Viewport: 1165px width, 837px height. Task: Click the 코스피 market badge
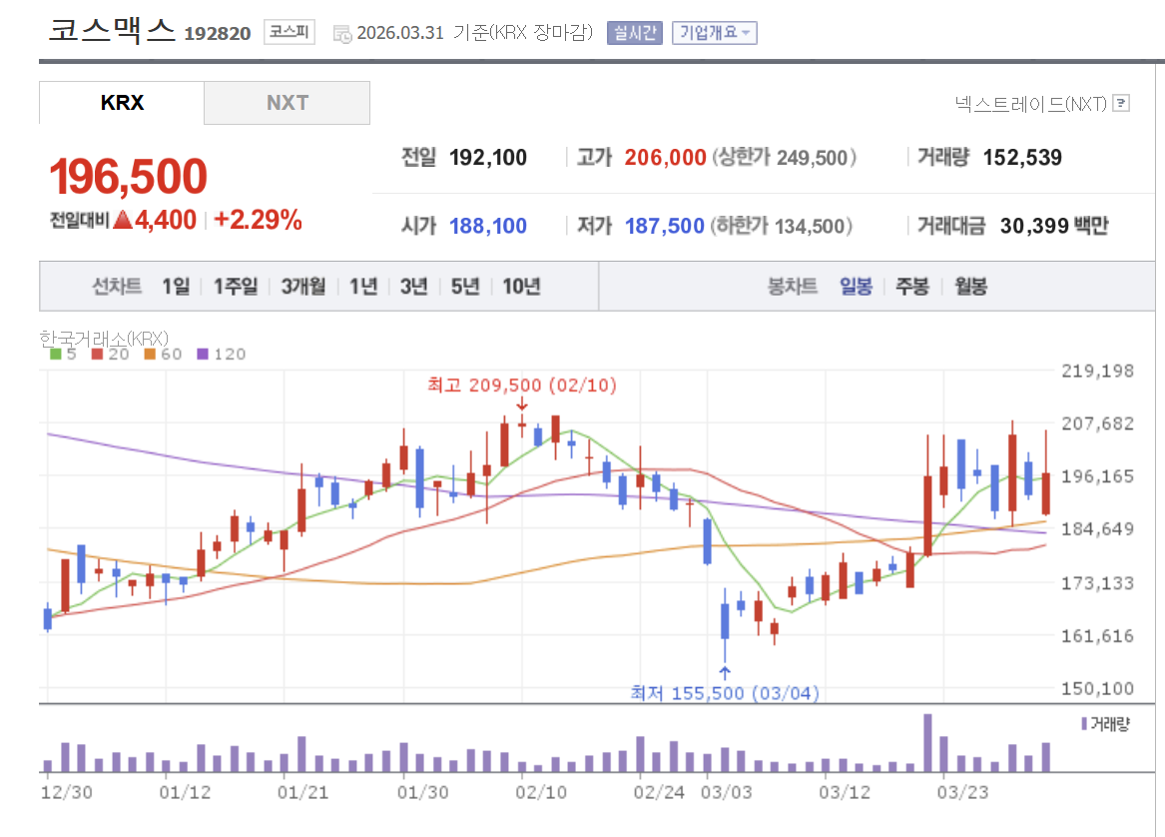[x=290, y=32]
